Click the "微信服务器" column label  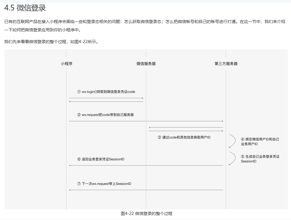click(x=146, y=64)
